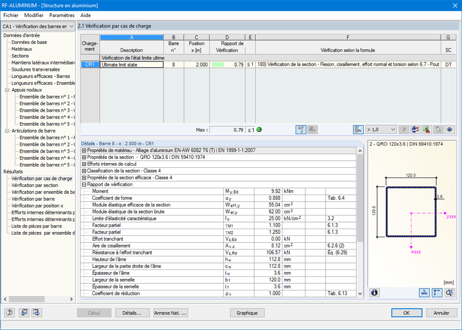Click the Excel export icon
Image resolution: width=462 pixels, height=330 pixels.
[426, 130]
